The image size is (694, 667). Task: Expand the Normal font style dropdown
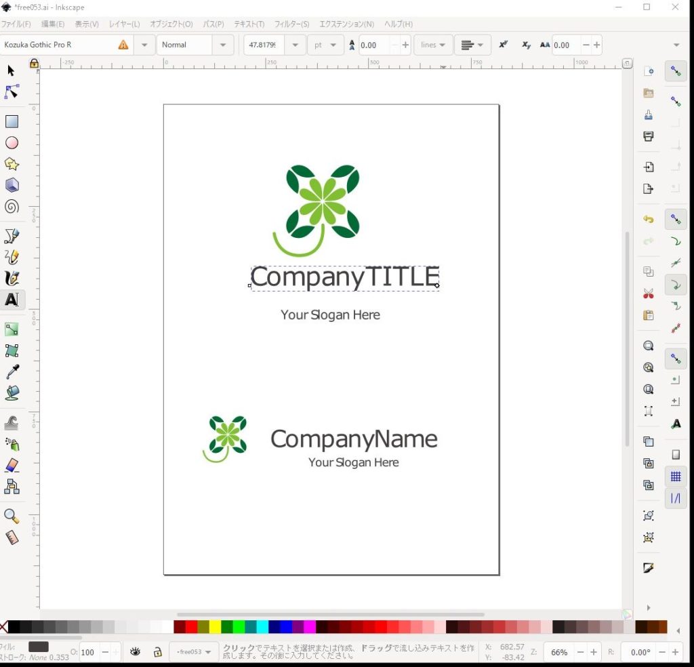222,45
